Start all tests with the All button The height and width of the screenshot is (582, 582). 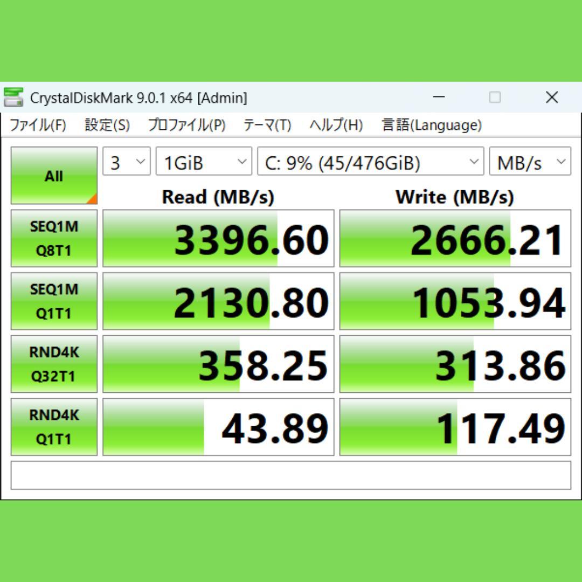[53, 175]
